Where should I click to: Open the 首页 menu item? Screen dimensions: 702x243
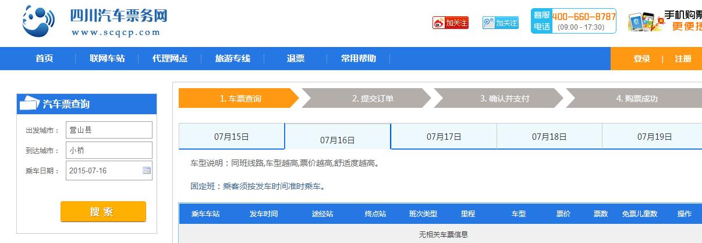click(44, 59)
